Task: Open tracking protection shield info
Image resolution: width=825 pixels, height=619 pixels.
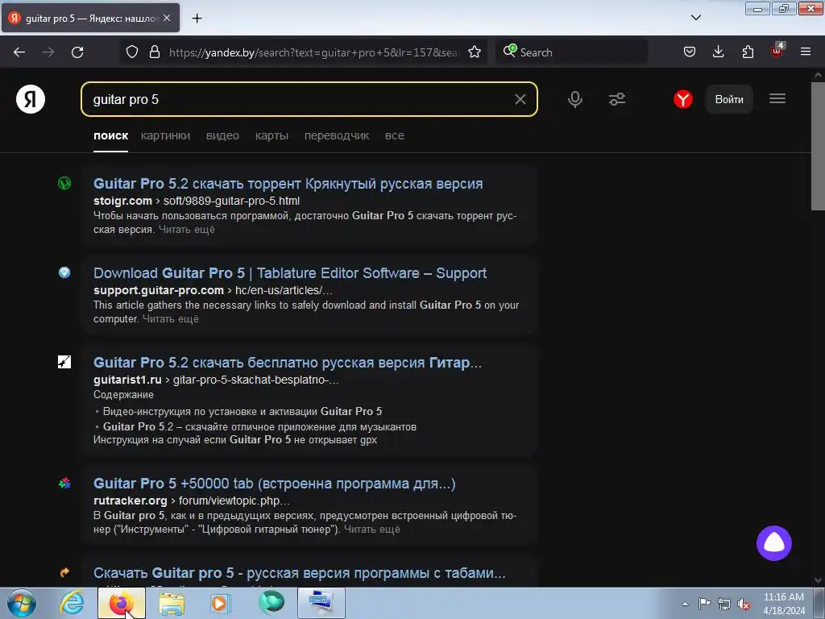Action: coord(132,52)
